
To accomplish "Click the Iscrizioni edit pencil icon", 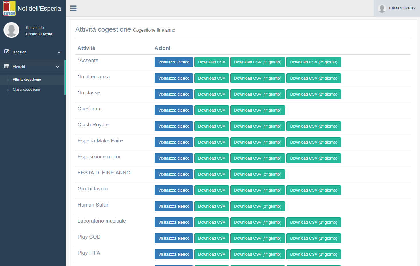I will click(x=7, y=52).
